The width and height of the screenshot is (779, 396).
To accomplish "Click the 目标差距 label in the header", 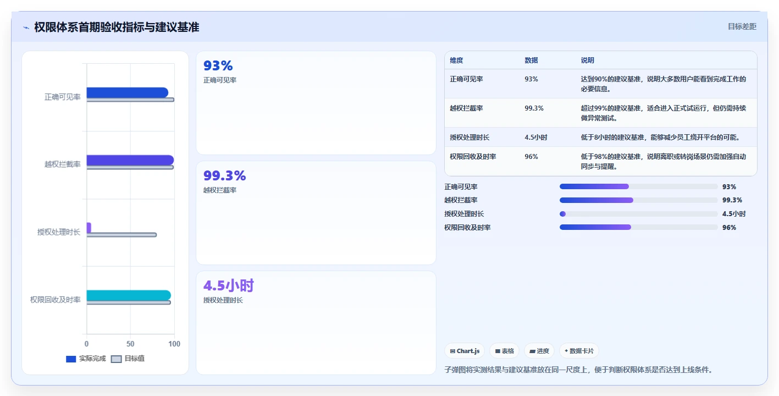I will (742, 26).
